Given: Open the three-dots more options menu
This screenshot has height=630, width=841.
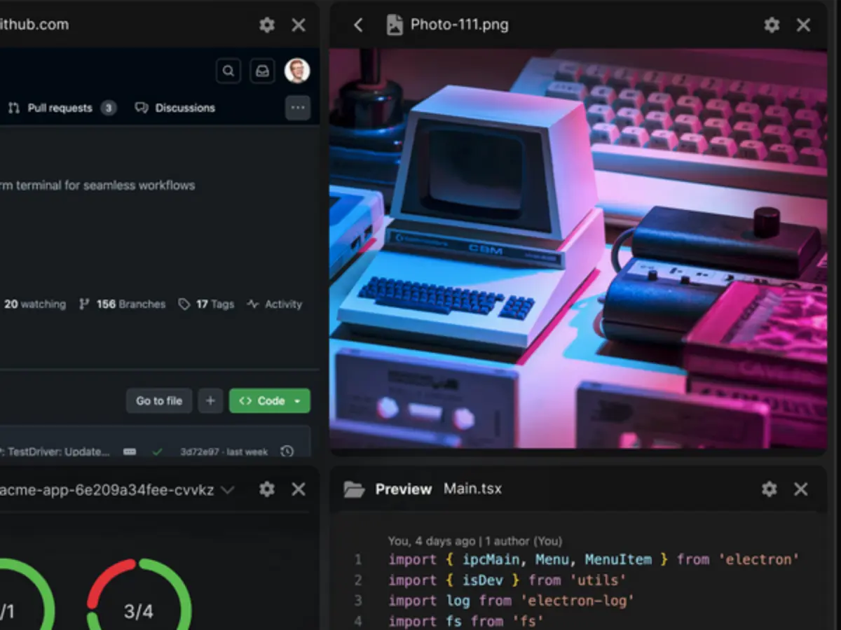Looking at the screenshot, I should coord(298,108).
